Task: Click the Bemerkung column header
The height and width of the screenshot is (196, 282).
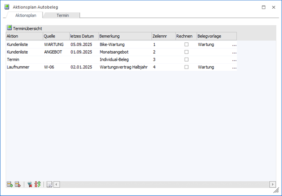Action: tap(124, 36)
